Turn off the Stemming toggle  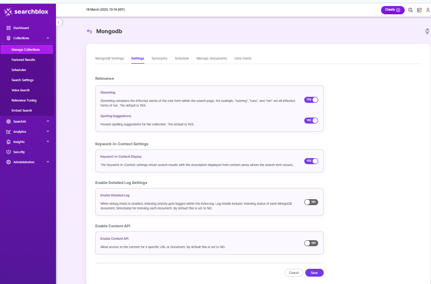click(311, 100)
